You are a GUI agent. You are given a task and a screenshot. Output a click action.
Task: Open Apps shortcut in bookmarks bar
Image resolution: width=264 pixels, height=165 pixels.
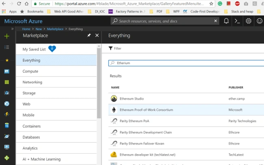pos(9,11)
